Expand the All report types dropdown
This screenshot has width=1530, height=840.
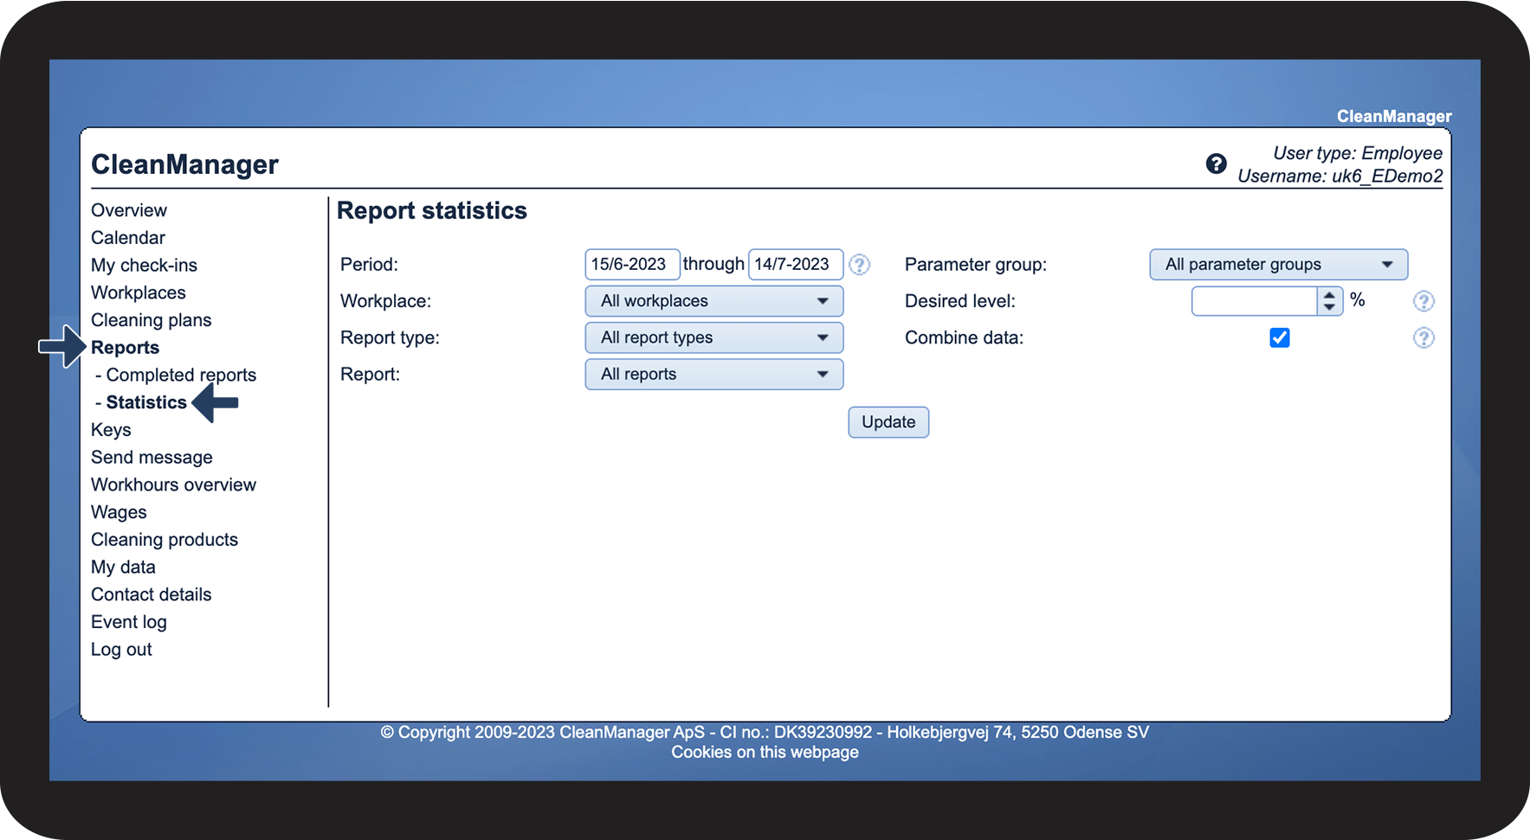(x=714, y=337)
